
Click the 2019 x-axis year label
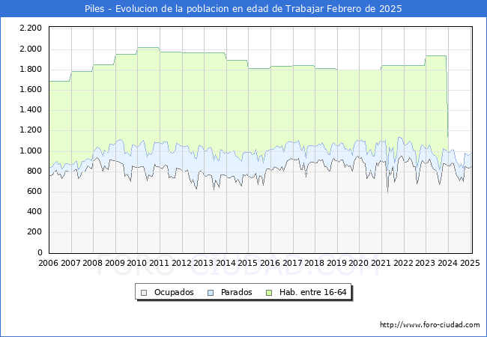pyautogui.click(x=336, y=263)
